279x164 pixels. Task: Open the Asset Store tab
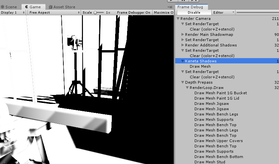pyautogui.click(x=62, y=7)
